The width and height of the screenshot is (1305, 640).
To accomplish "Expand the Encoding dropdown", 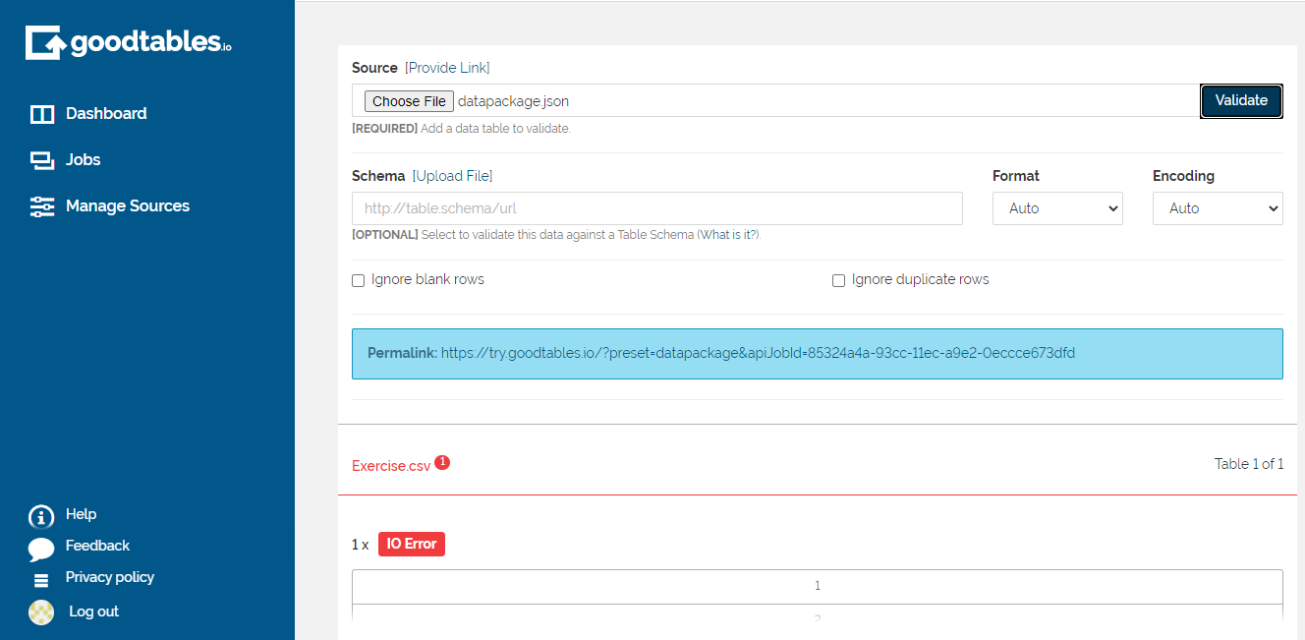I will tap(1218, 208).
